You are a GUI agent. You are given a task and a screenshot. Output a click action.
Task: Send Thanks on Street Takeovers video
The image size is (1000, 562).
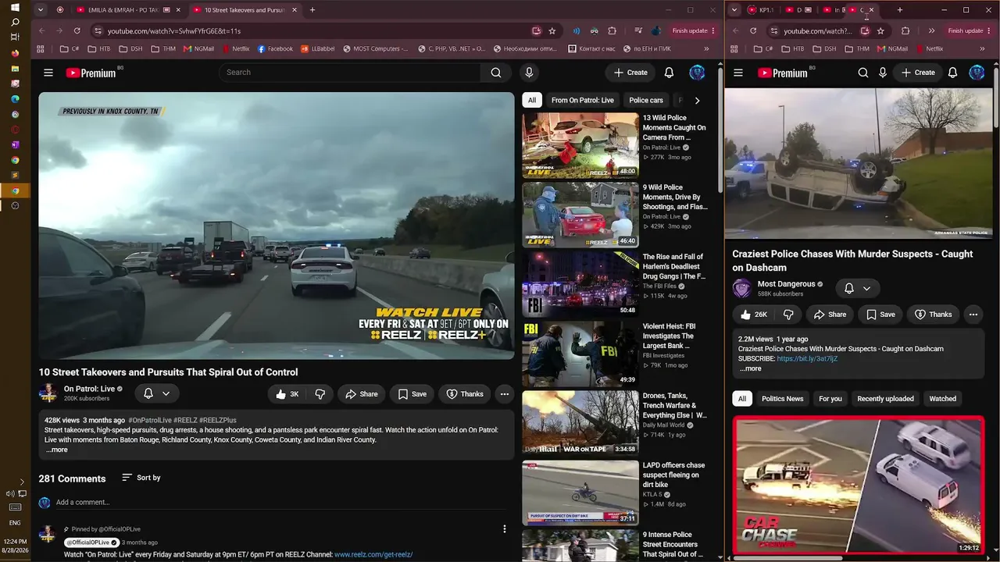(x=464, y=394)
